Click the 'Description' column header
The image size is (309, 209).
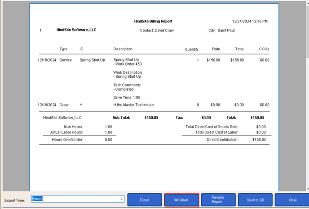(123, 49)
